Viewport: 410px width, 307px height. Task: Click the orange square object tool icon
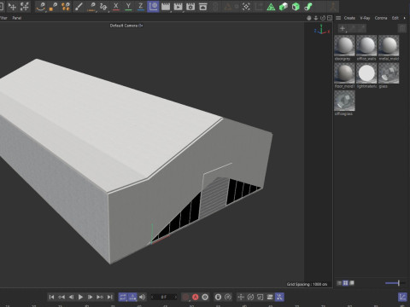coord(53,7)
